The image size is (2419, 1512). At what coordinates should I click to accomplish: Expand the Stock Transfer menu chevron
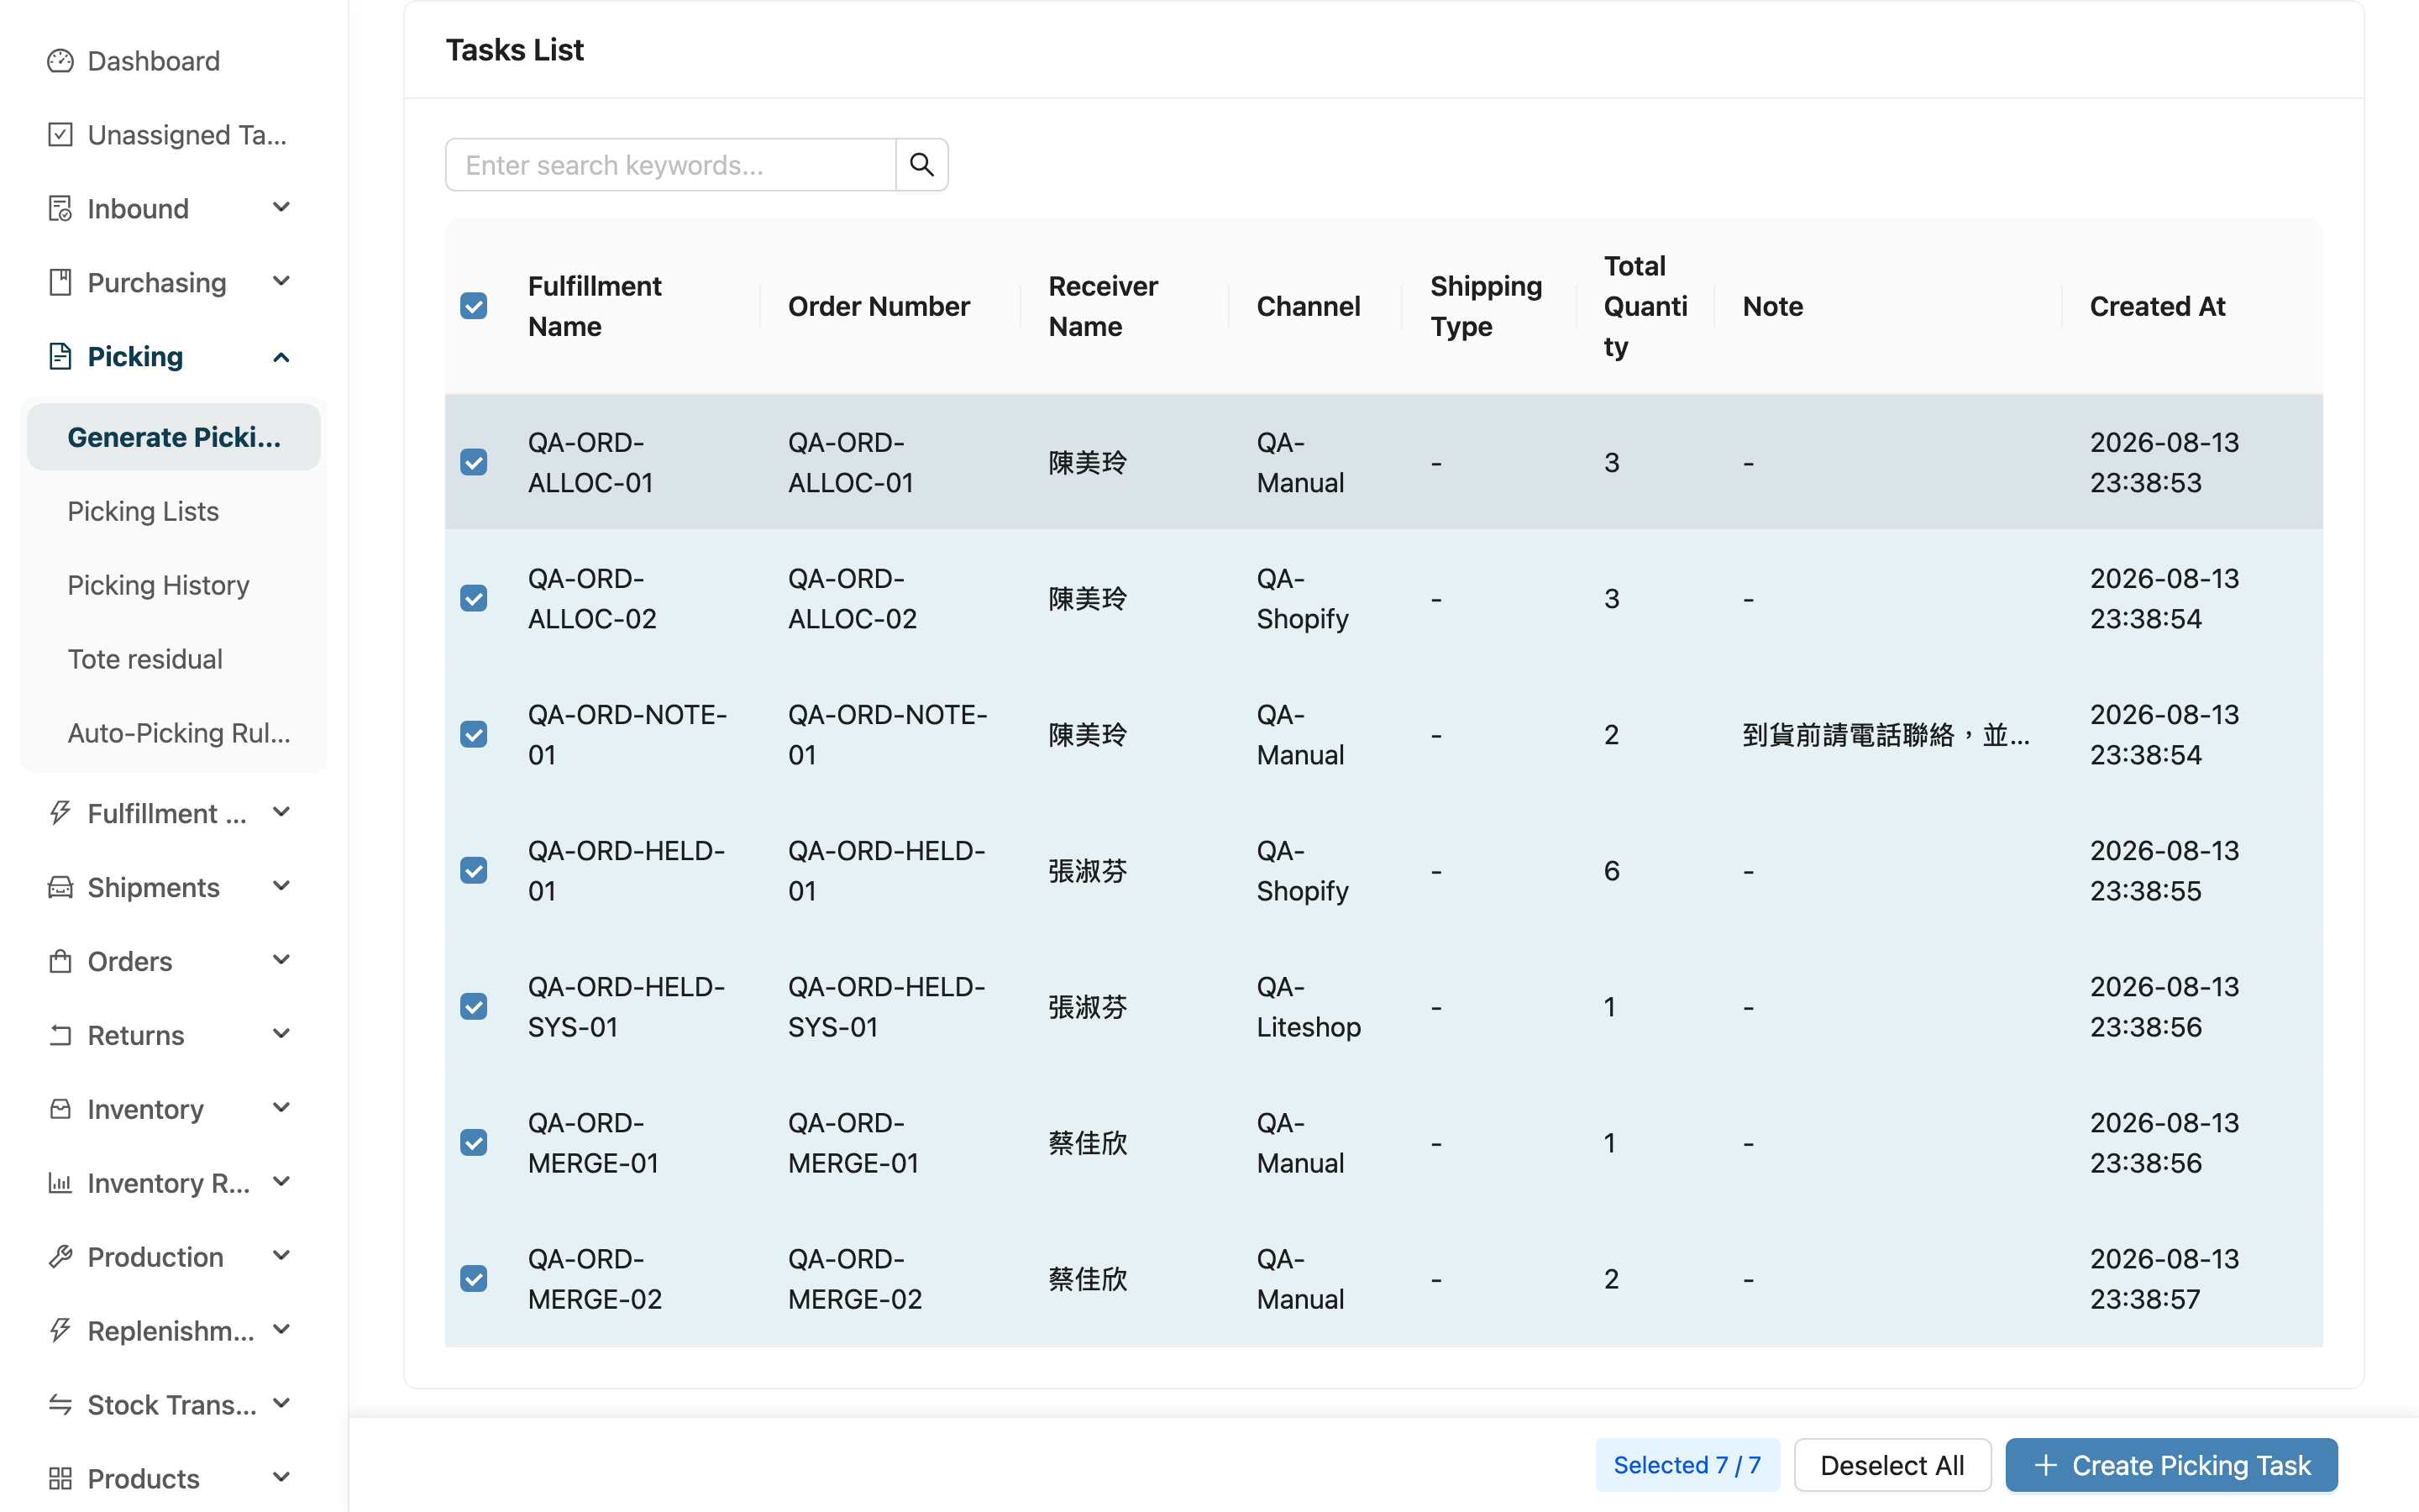tap(282, 1404)
